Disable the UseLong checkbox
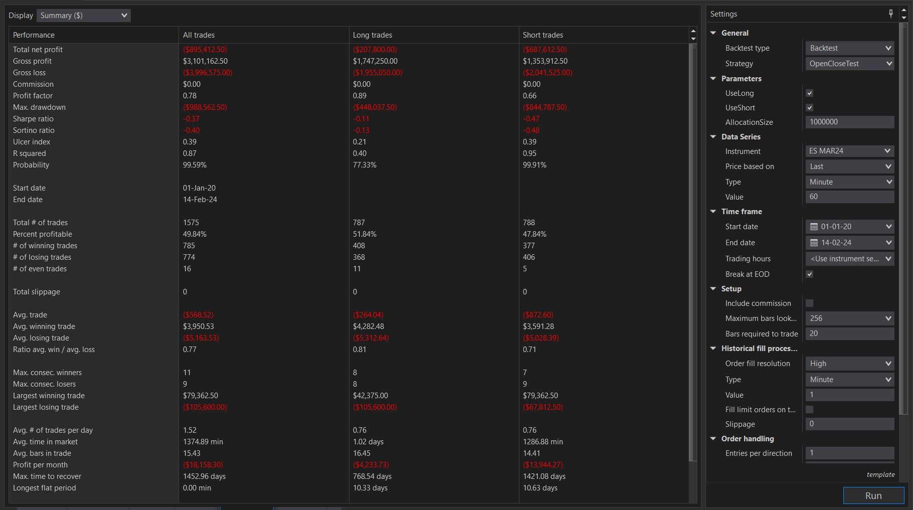This screenshot has height=510, width=913. (809, 93)
